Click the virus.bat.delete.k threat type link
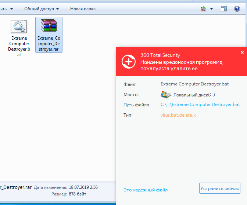This screenshot has height=205, width=247. (x=178, y=115)
